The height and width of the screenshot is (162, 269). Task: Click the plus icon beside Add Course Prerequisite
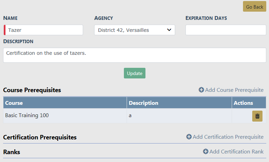pos(201,90)
